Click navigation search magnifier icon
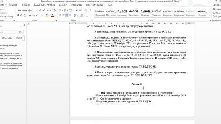This screenshot has height=124, width=221. (20, 32)
